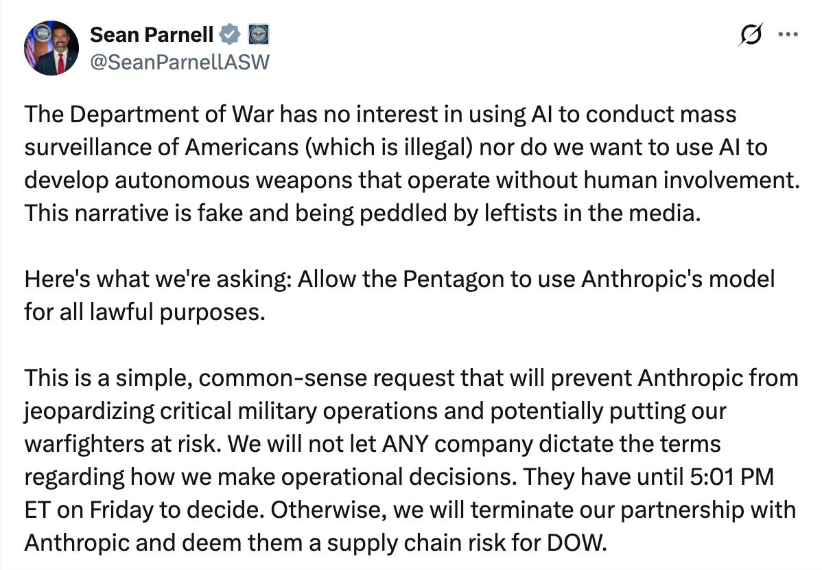Click the blue verification badge to view details
Viewport: 822px width, 570px height.
[228, 34]
